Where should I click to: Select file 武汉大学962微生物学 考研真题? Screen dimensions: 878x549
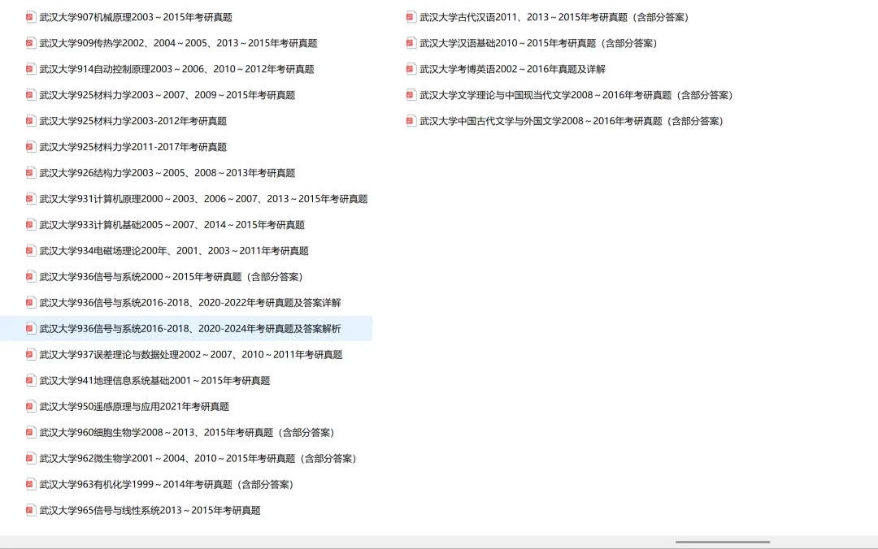click(198, 458)
